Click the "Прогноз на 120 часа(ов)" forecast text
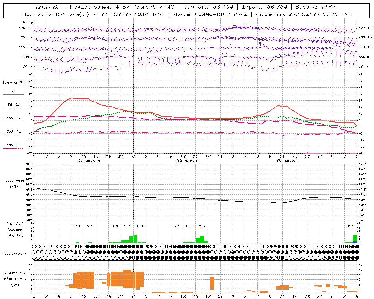Screen dimensions: 374x299 (56, 14)
